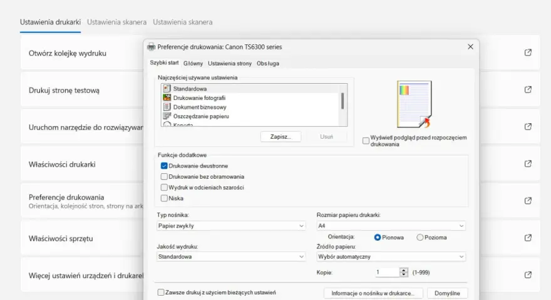Open external link icon for Preferencje drukowania
The width and height of the screenshot is (551, 300).
pos(528,201)
